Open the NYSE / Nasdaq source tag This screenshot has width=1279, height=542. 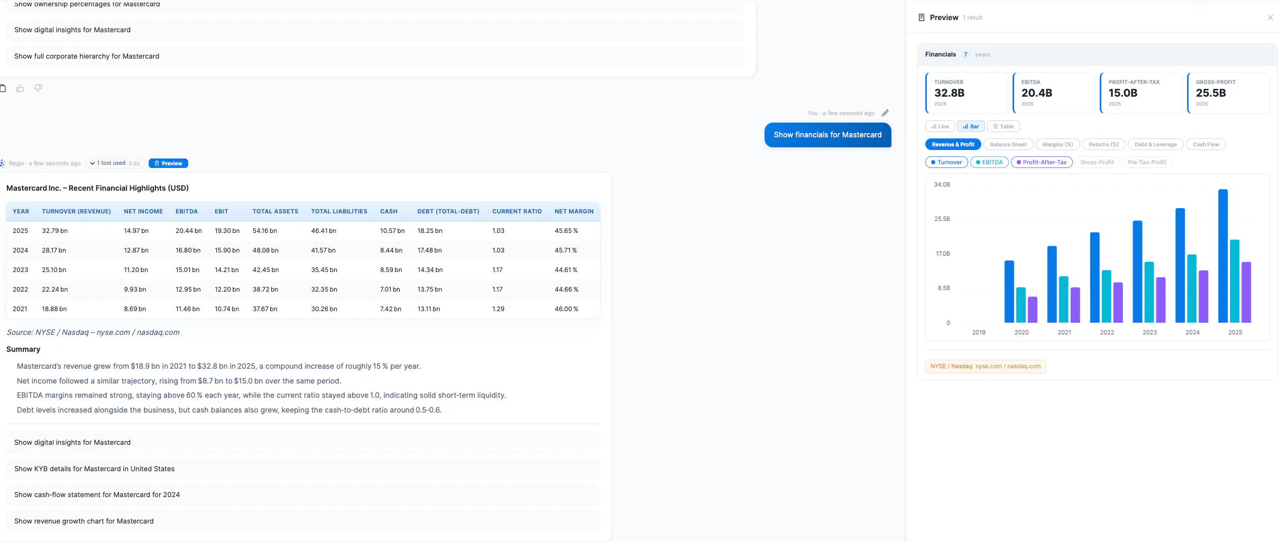click(x=986, y=366)
